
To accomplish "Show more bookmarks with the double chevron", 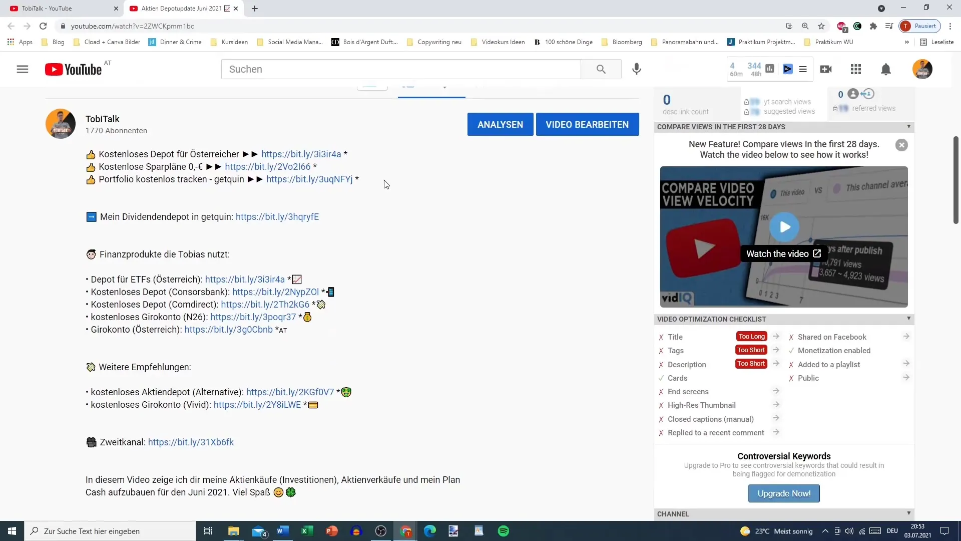I will coord(906,42).
